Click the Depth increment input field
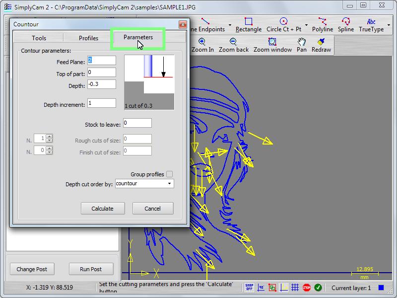Screen dimensions: 397x298 pos(102,103)
